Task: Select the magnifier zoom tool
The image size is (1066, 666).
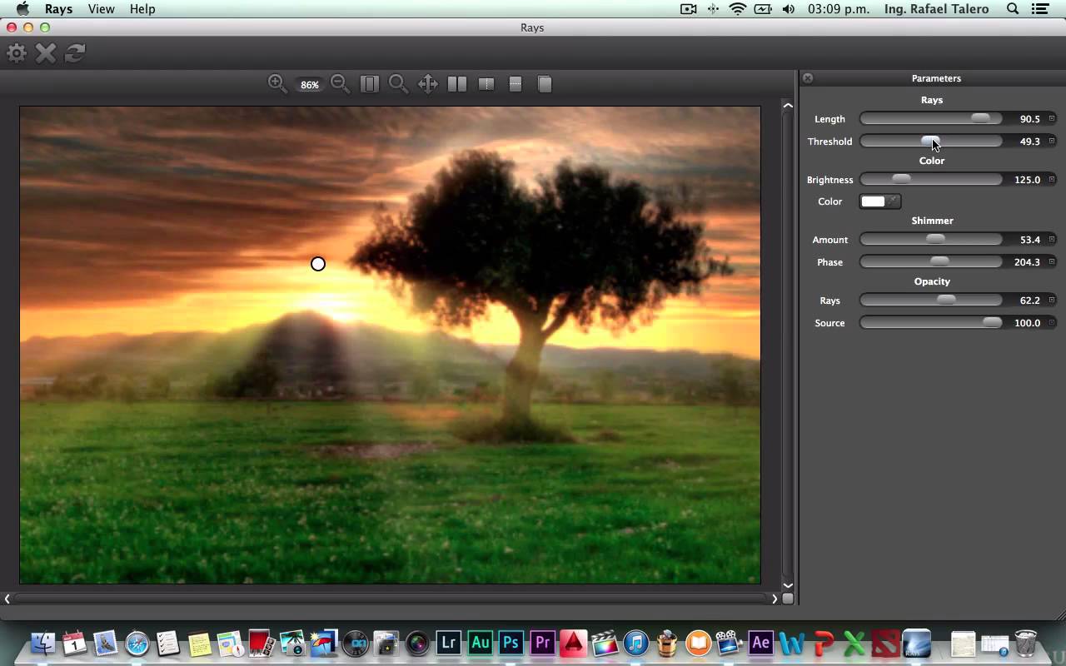Action: click(398, 84)
